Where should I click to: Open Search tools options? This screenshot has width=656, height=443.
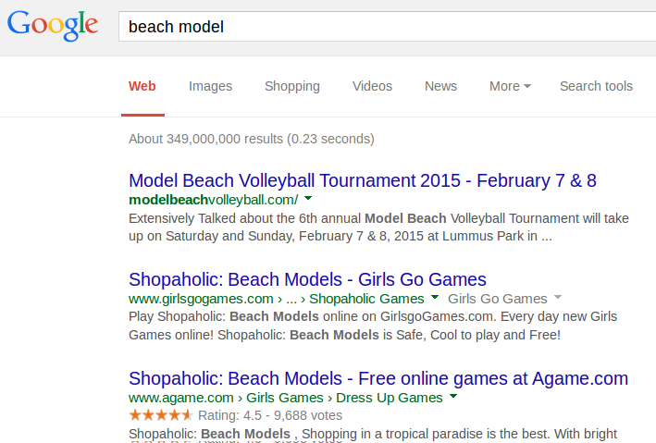(x=596, y=86)
